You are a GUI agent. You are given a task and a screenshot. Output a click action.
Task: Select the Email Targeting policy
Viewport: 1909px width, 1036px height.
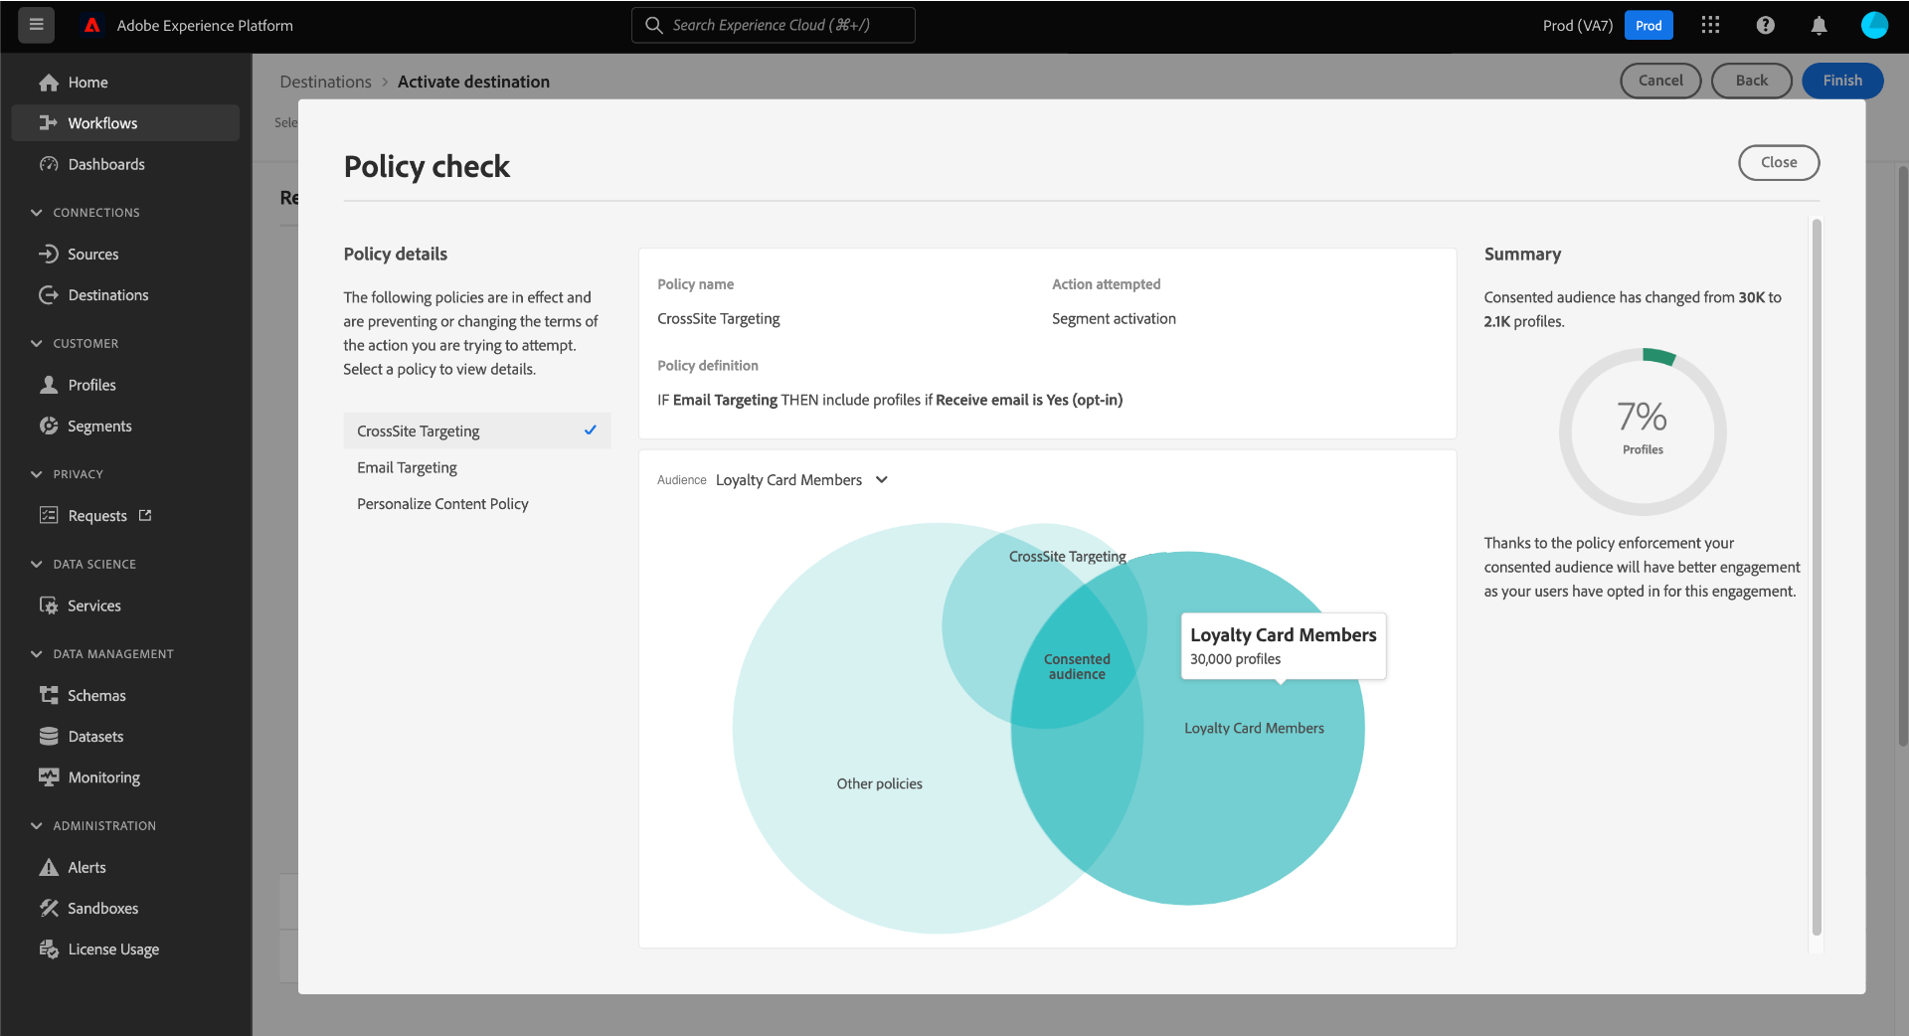477,467
